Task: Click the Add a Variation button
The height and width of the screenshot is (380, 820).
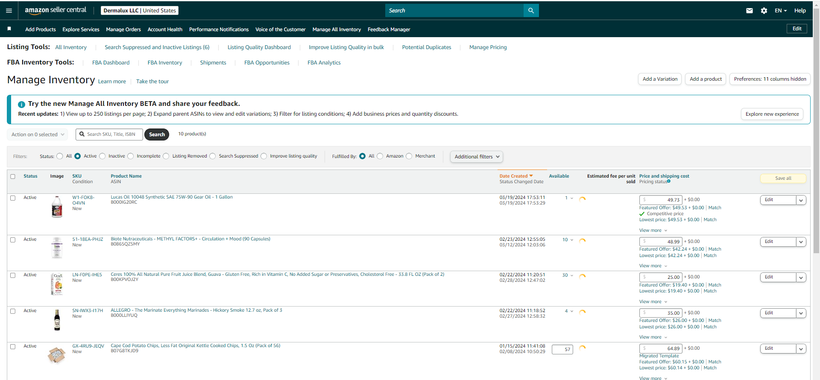Action: [x=660, y=79]
